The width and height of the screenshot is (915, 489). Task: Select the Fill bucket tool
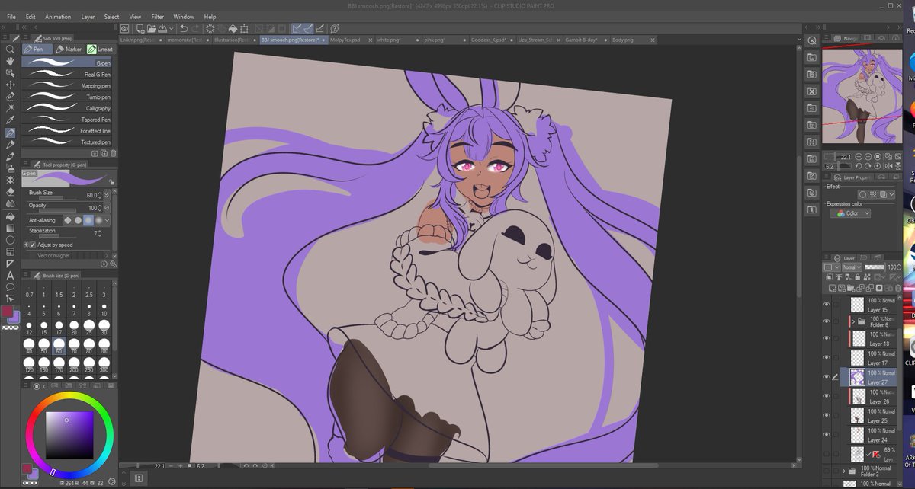pos(10,216)
